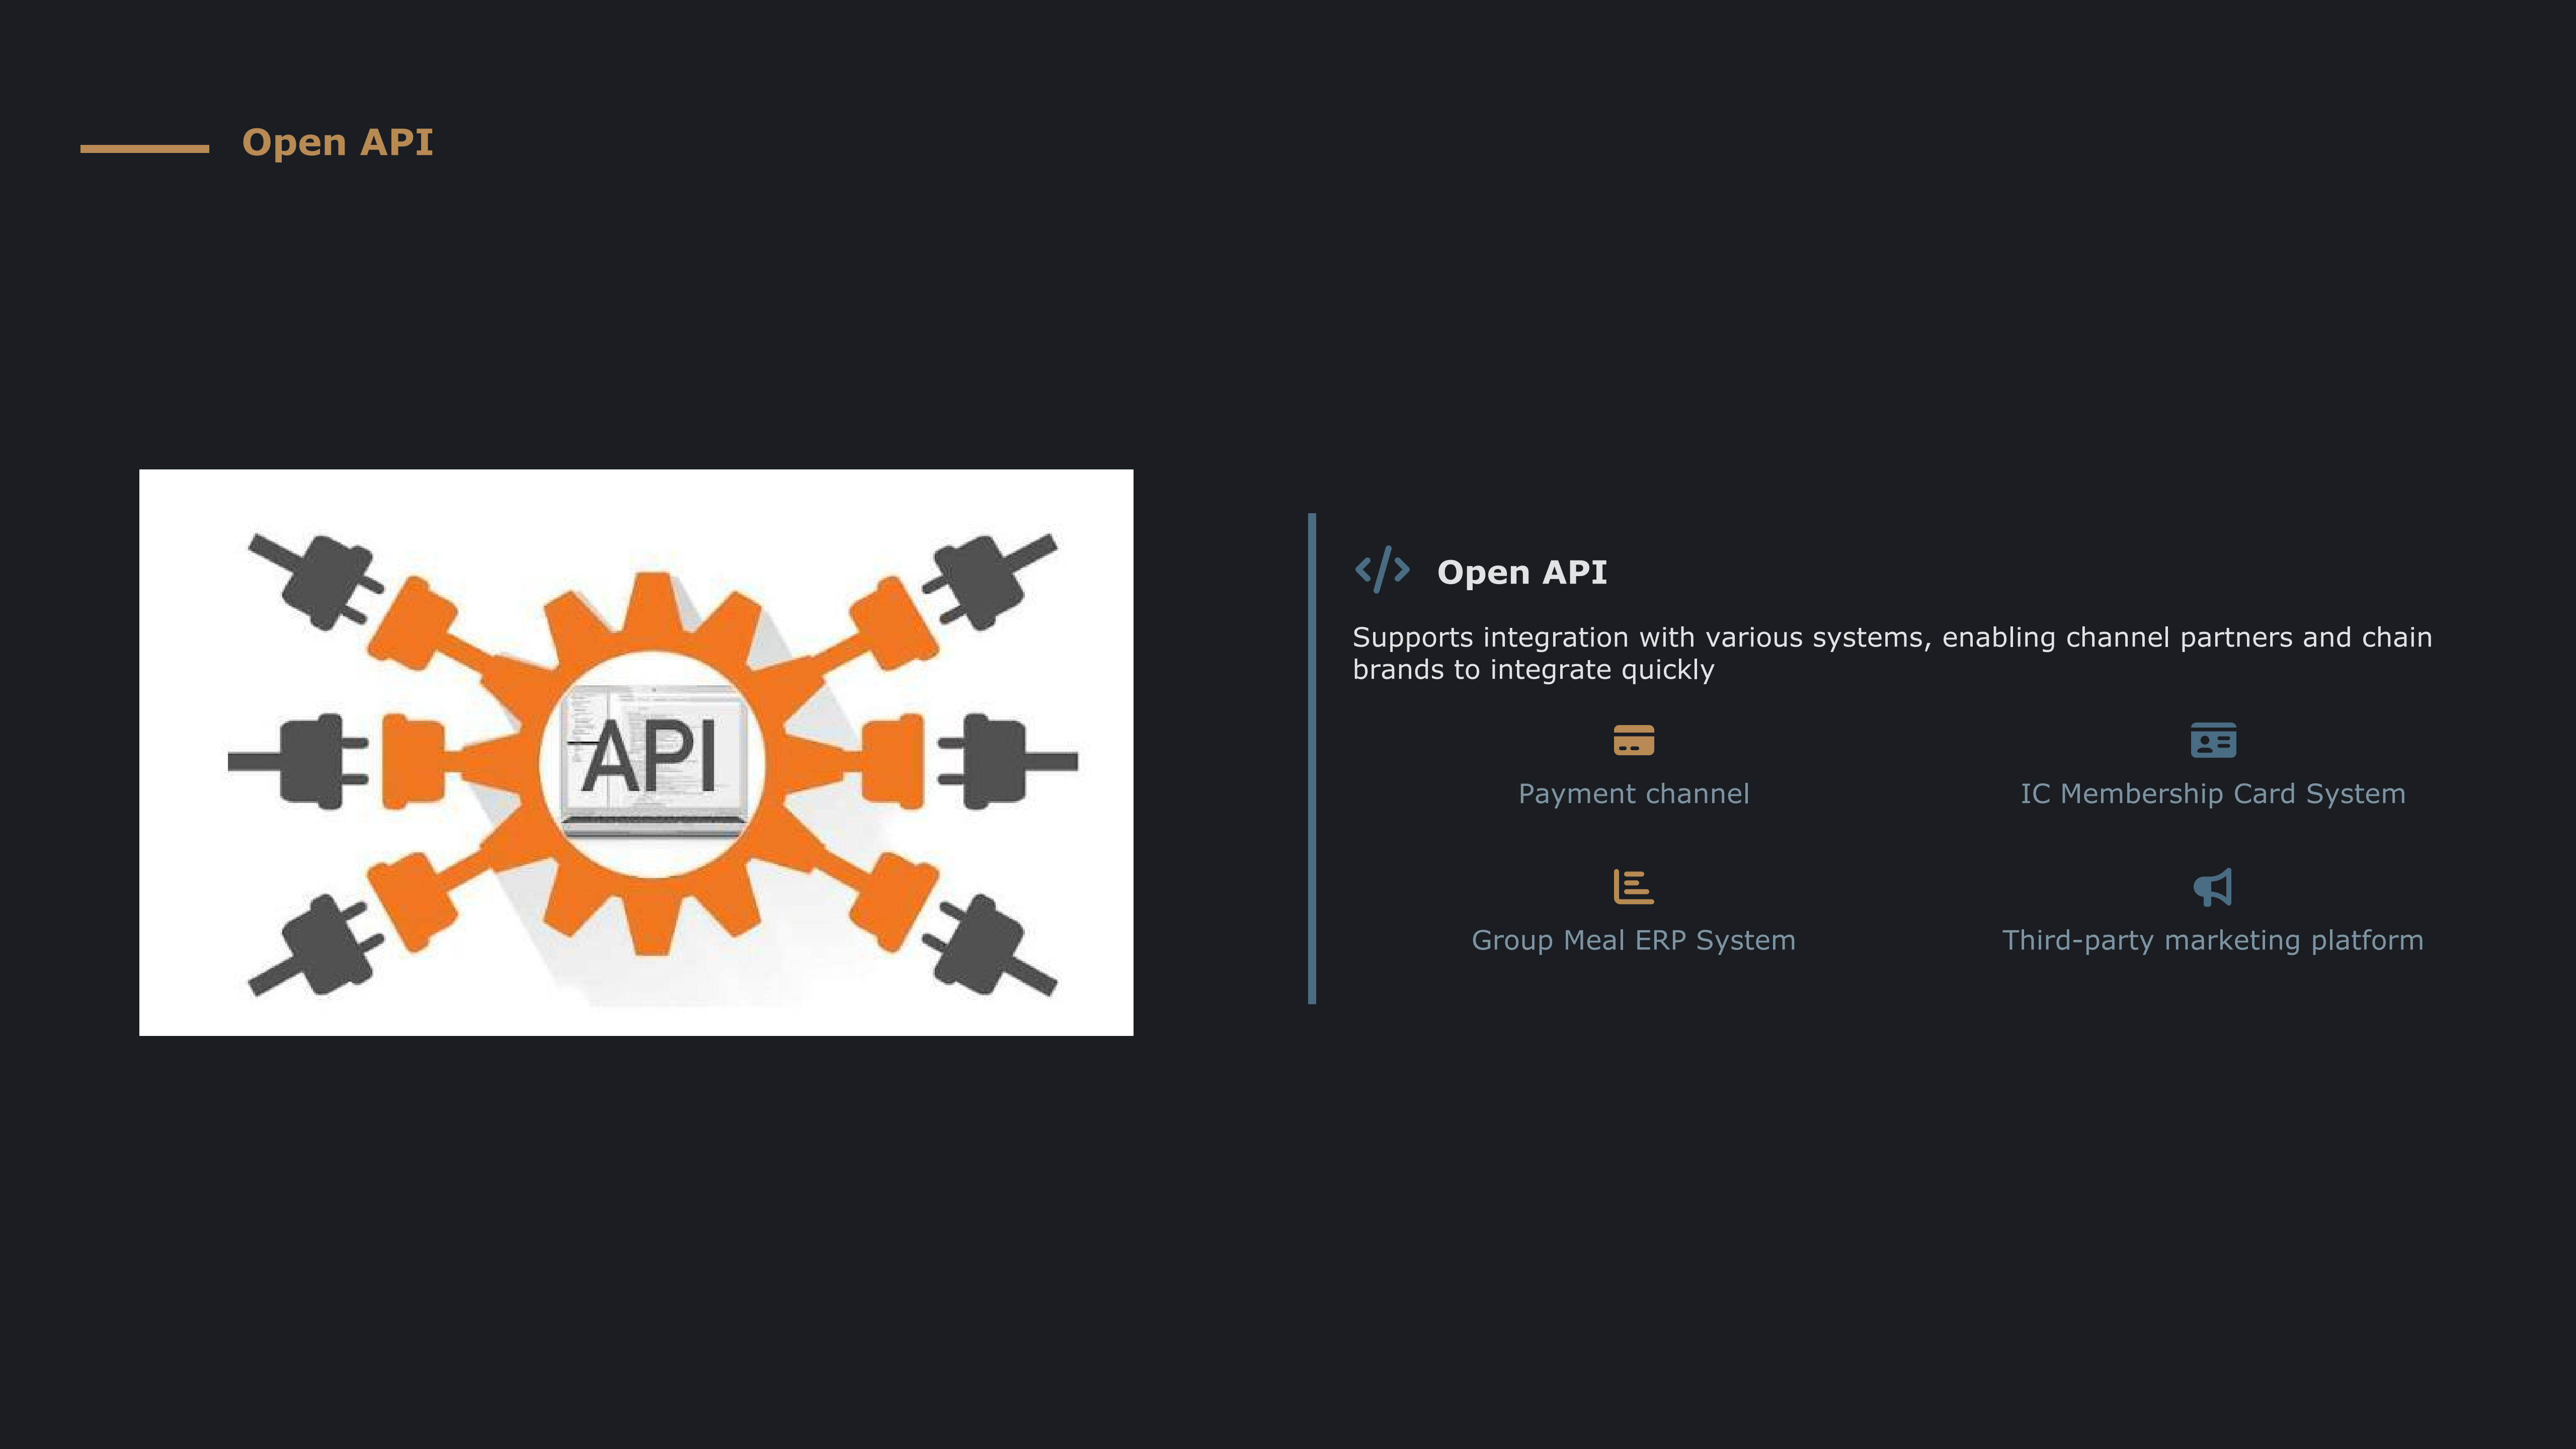Viewport: 2576px width, 1449px height.
Task: Click the golden line beside the title
Action: point(145,148)
